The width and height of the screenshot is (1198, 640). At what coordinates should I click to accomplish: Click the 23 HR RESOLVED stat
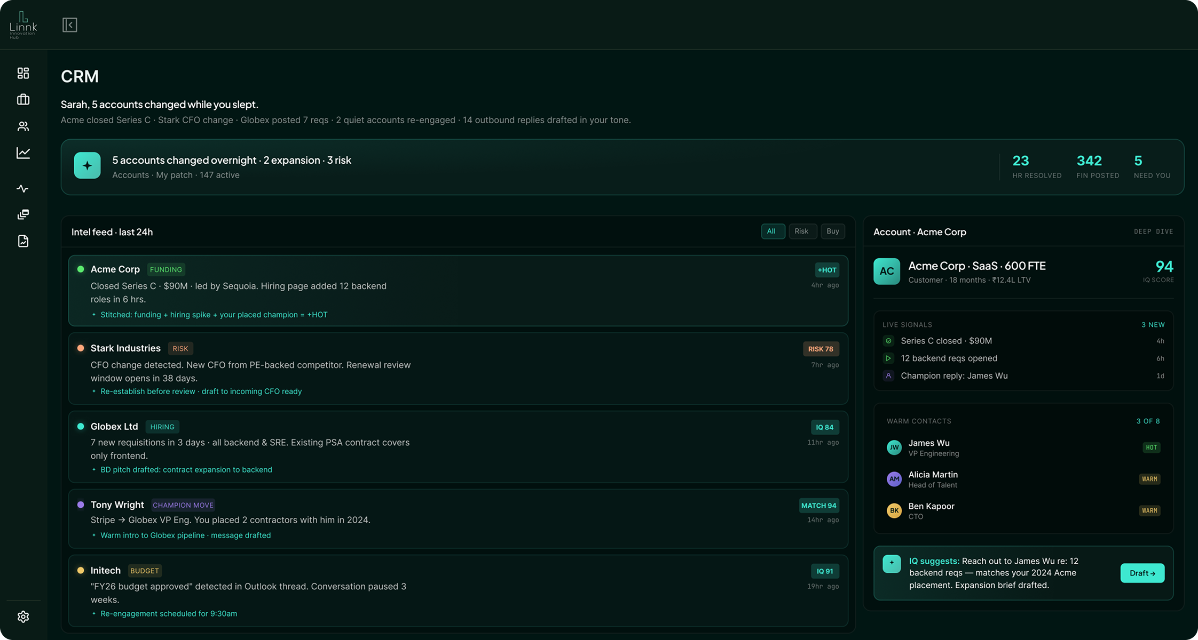(1037, 167)
